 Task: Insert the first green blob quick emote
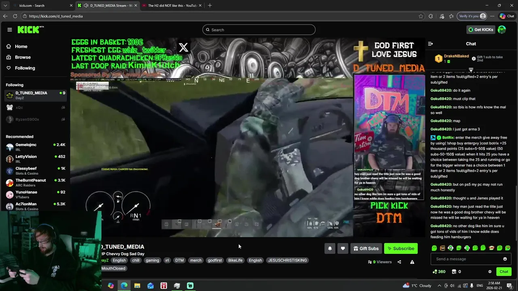[434, 248]
